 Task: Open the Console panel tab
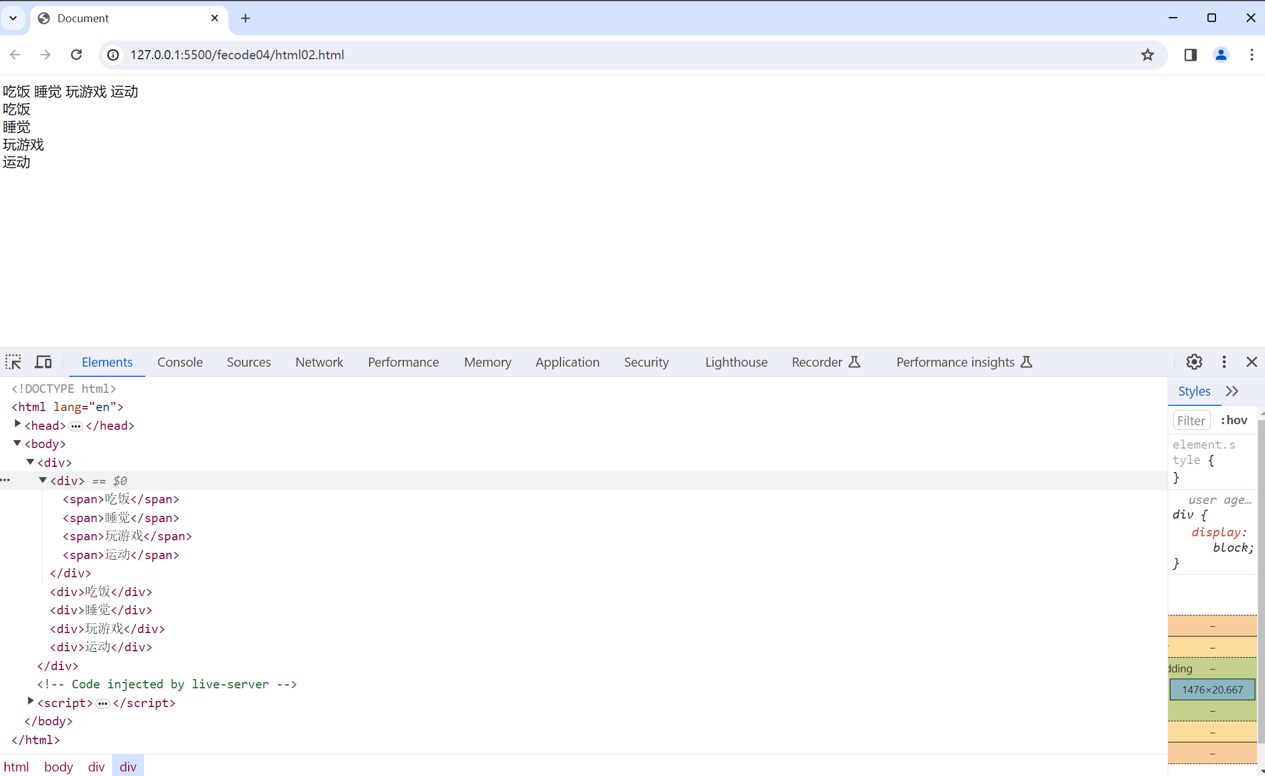coord(180,362)
